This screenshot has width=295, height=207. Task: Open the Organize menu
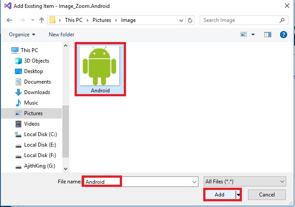(x=22, y=35)
